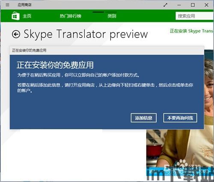This screenshot has width=214, height=182.
Task: Go back using the circled arrow
Action: point(16,34)
